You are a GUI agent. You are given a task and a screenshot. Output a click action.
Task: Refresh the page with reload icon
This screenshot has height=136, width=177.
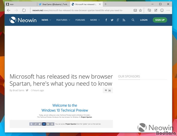[x=24, y=10]
